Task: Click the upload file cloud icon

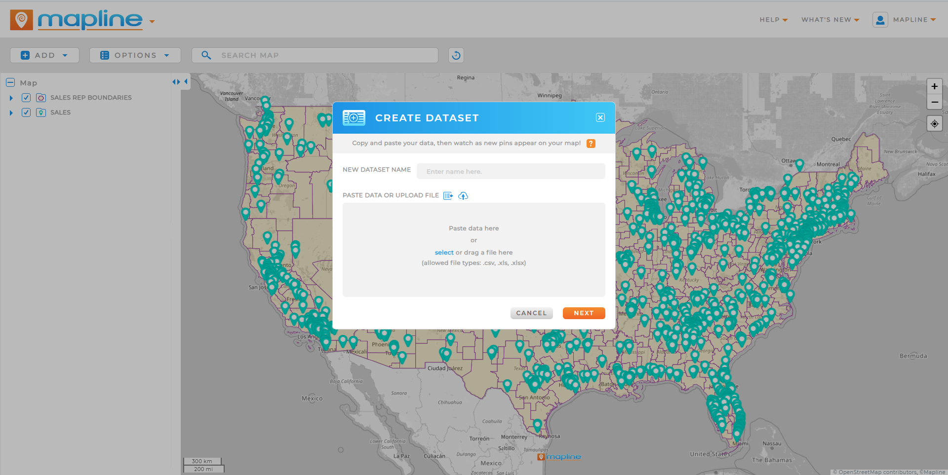Action: pyautogui.click(x=463, y=196)
